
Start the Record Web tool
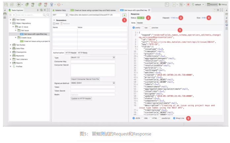[40, 5]
